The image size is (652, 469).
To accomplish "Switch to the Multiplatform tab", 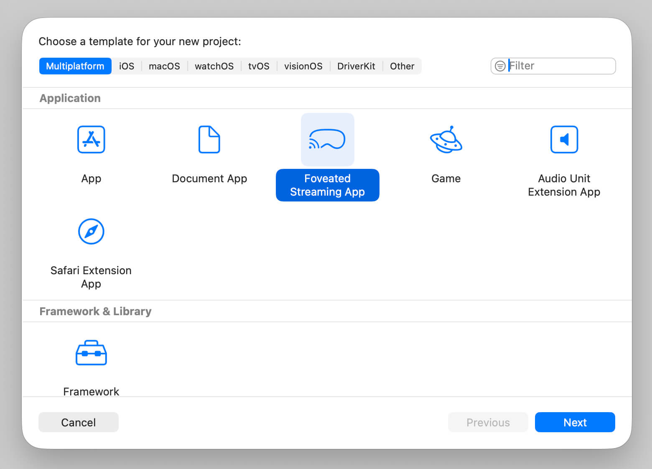I will 75,66.
